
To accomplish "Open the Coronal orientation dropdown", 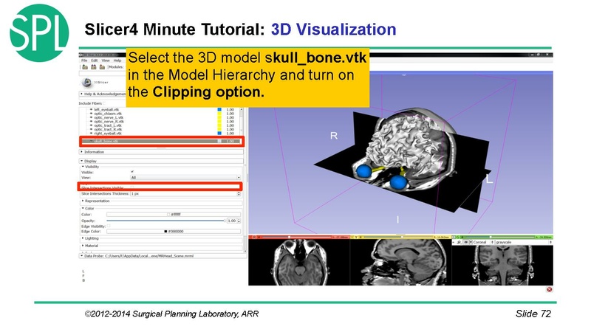I will 483,243.
